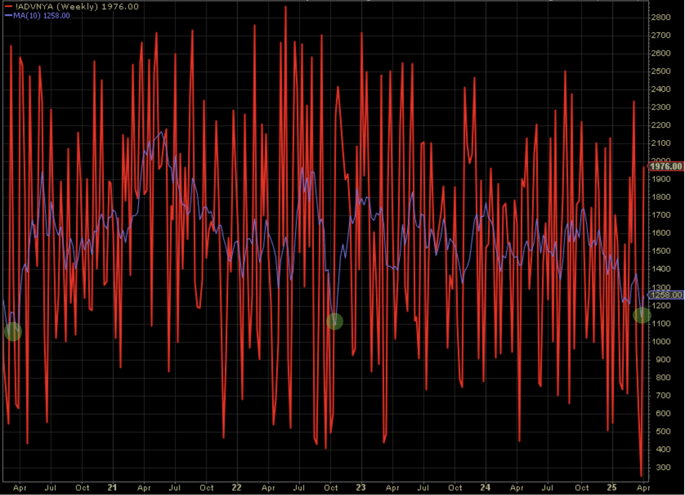
Task: Click the leftmost green circle marker
Action: [13, 331]
